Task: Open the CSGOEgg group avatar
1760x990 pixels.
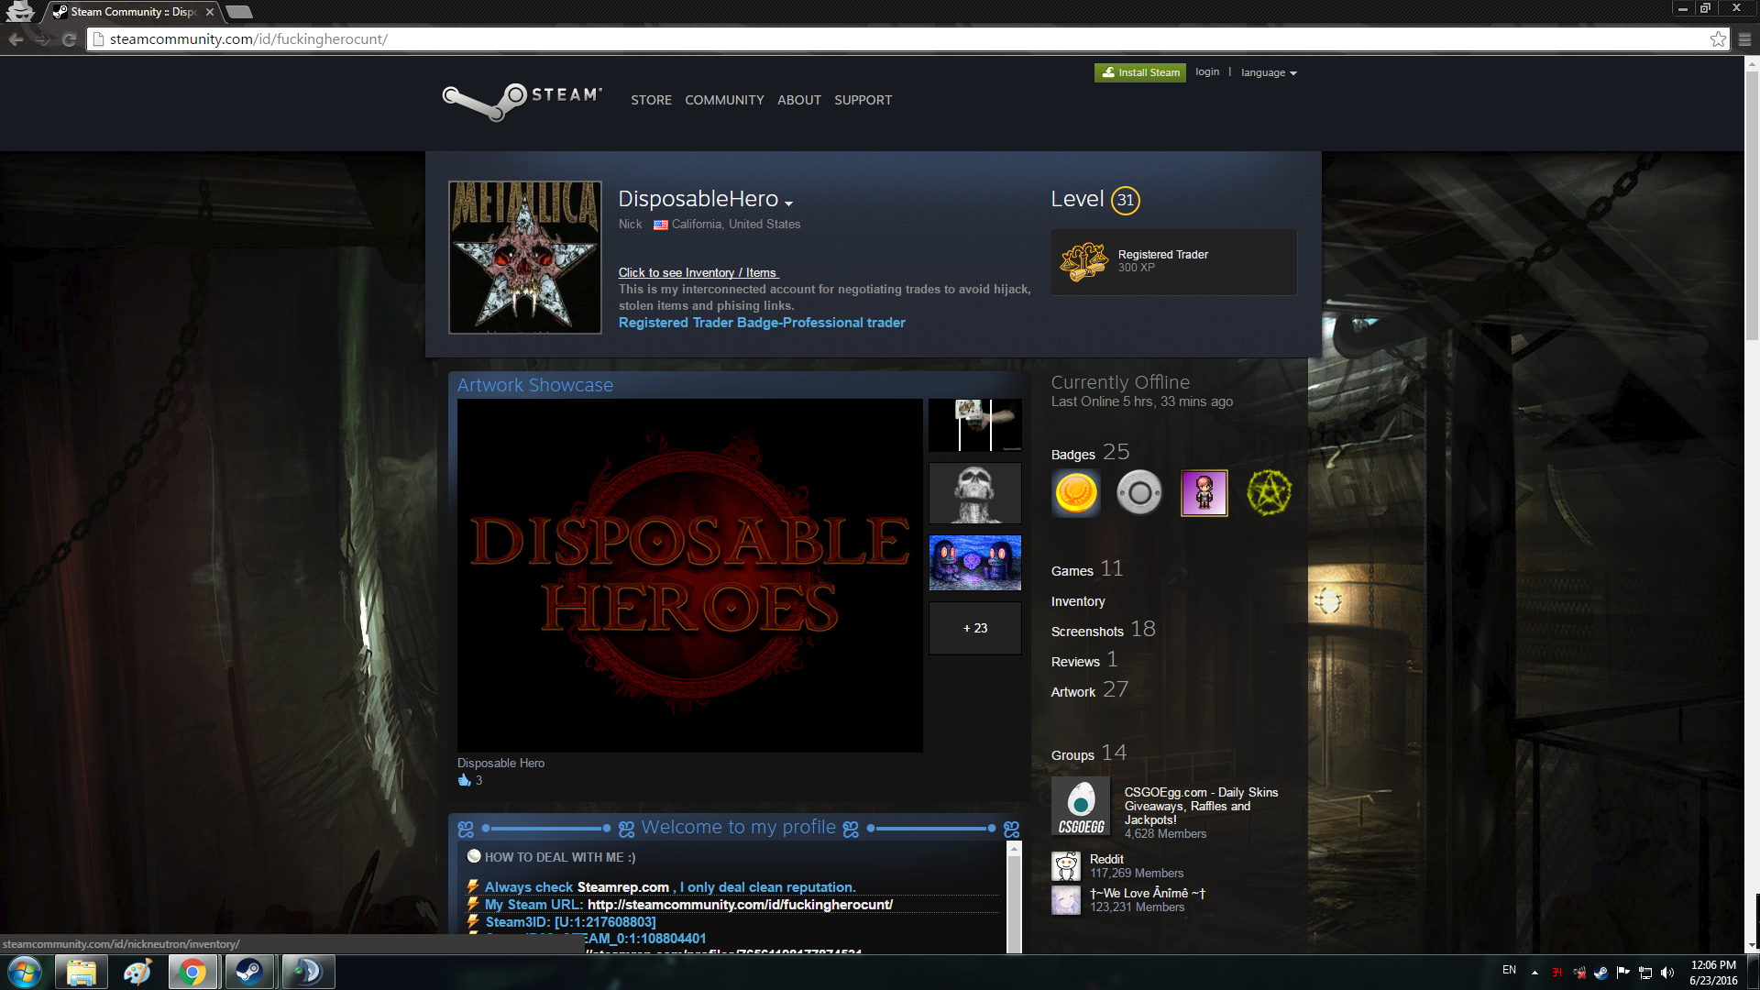Action: [x=1081, y=807]
